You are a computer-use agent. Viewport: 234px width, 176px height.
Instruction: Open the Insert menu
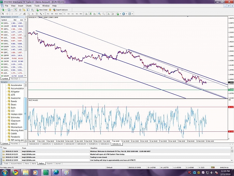21,6
